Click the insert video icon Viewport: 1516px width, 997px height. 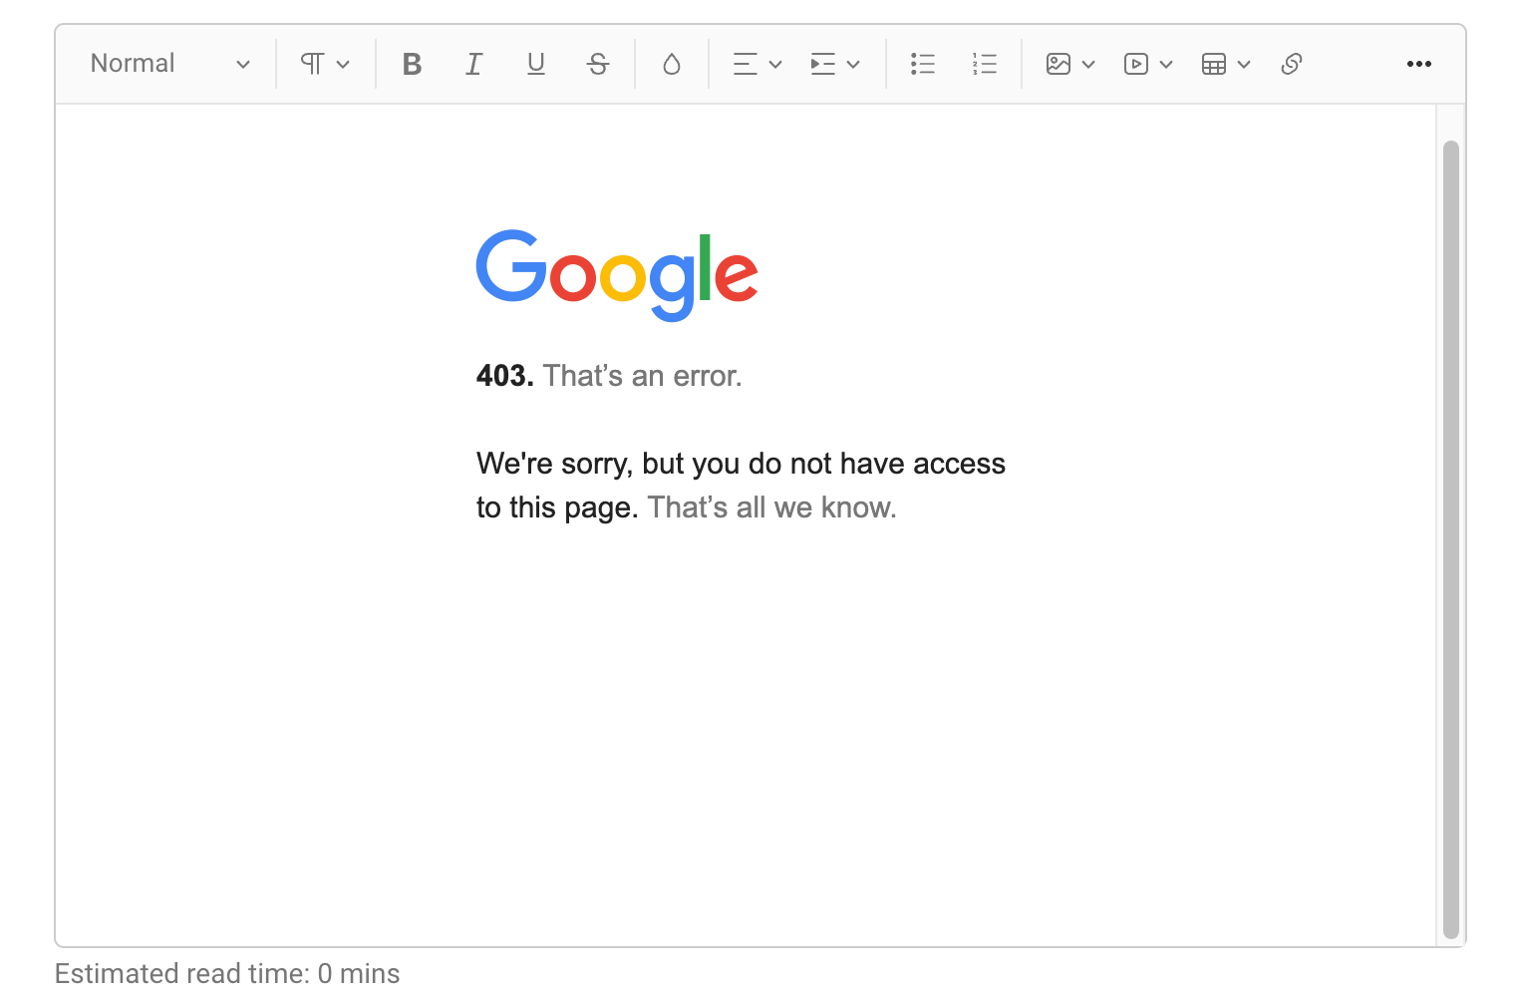(x=1136, y=64)
